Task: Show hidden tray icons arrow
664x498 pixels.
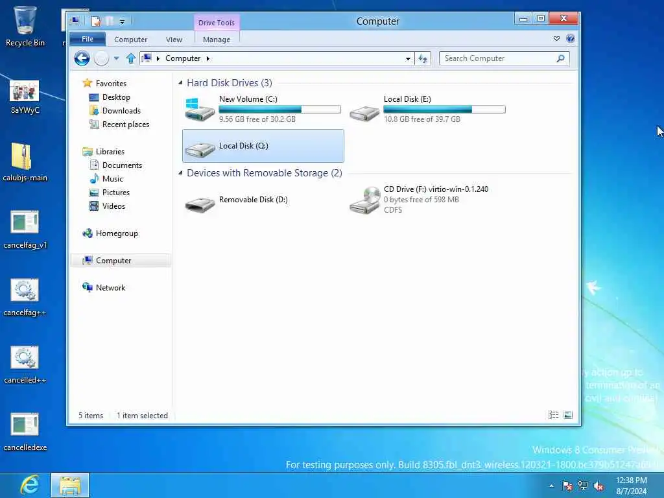Action: (551, 486)
